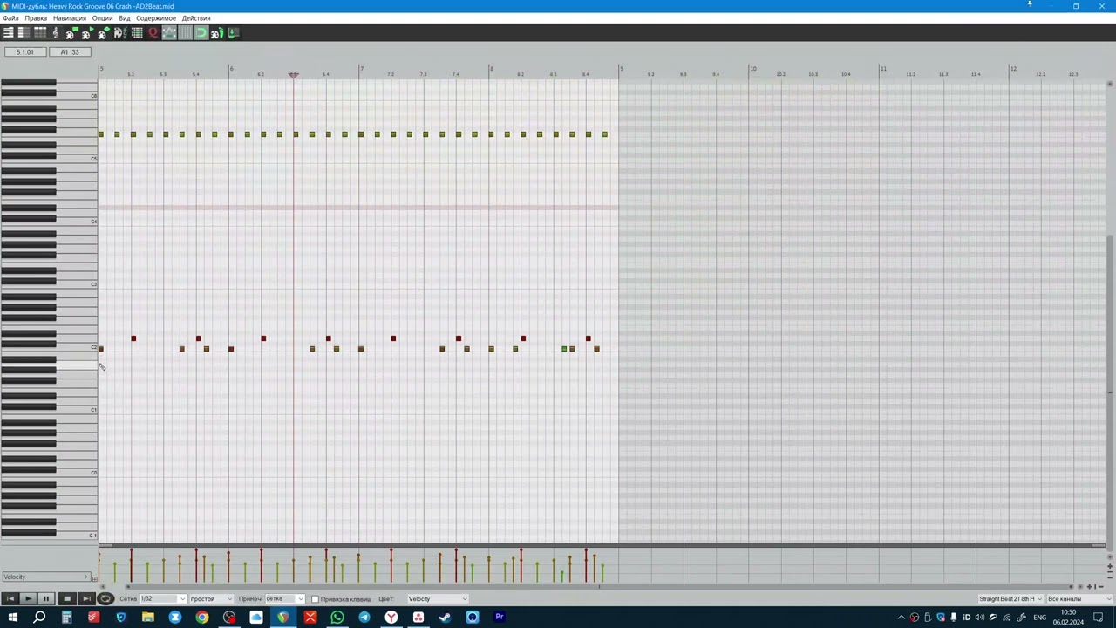Click the playhead marker on the ruler
This screenshot has width=1116, height=628.
293,75
